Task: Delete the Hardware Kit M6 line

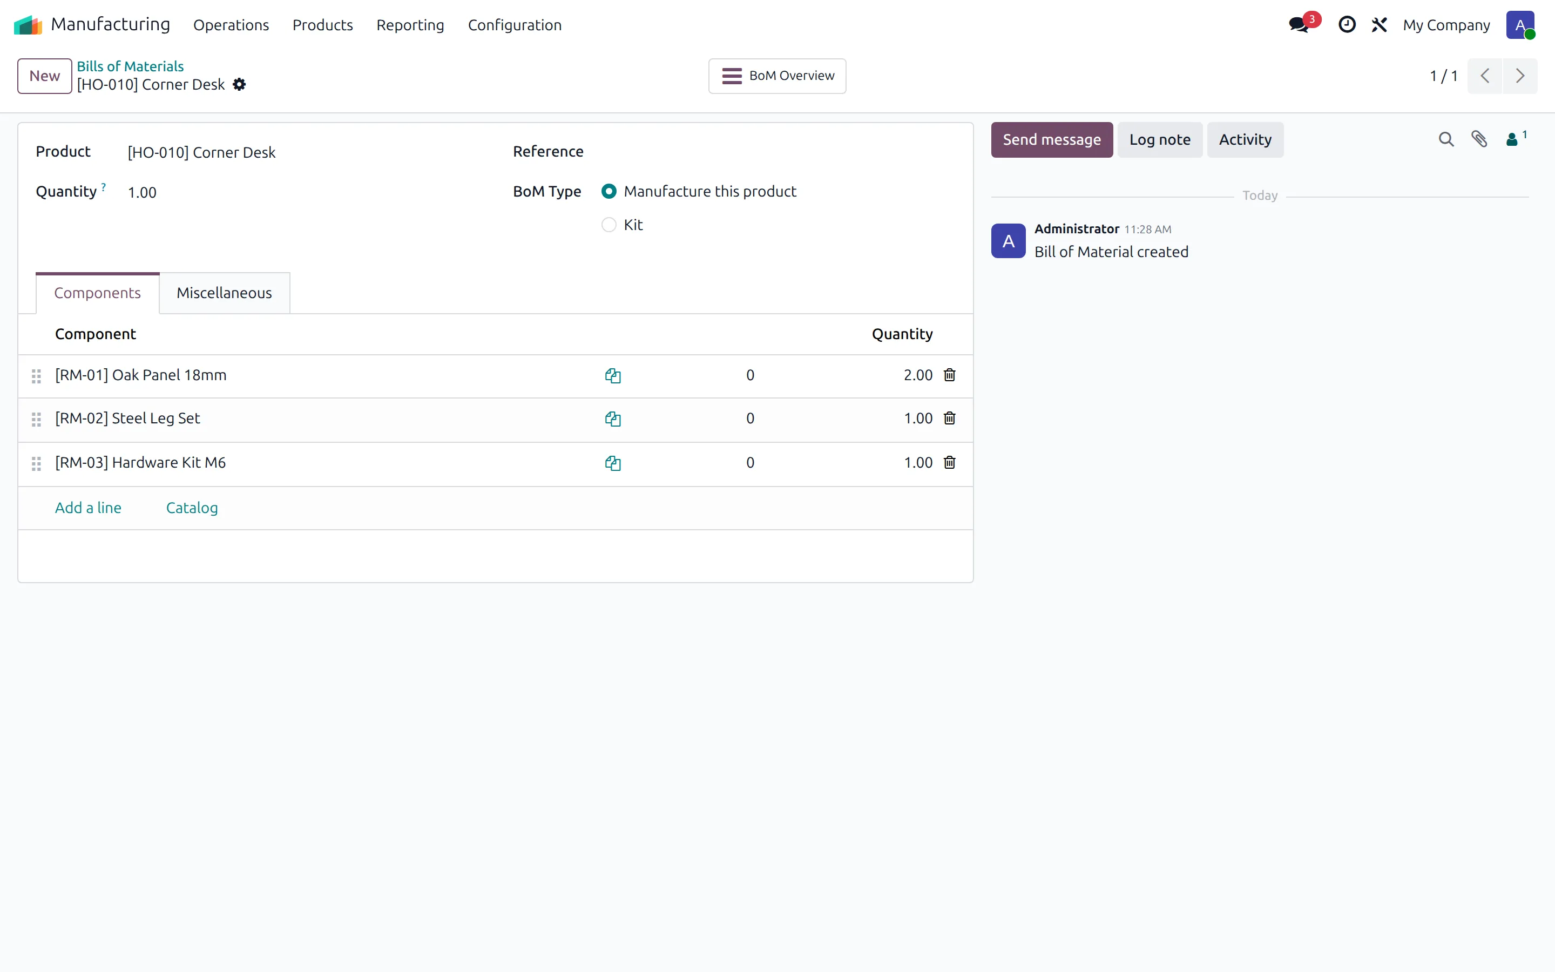Action: pos(949,462)
